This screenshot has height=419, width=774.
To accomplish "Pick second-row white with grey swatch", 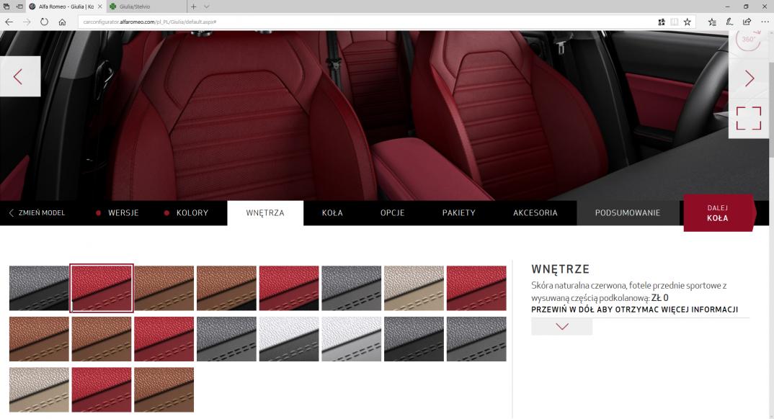I will tap(352, 339).
